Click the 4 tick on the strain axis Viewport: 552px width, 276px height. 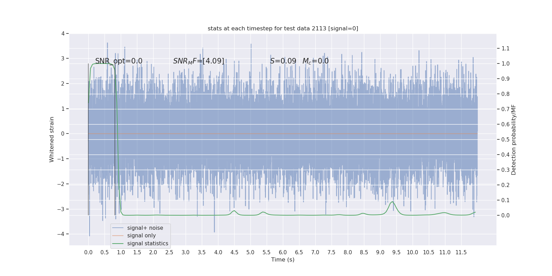pyautogui.click(x=63, y=33)
